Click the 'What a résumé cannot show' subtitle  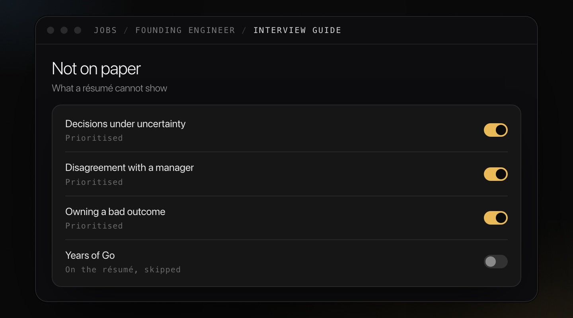[x=109, y=88]
